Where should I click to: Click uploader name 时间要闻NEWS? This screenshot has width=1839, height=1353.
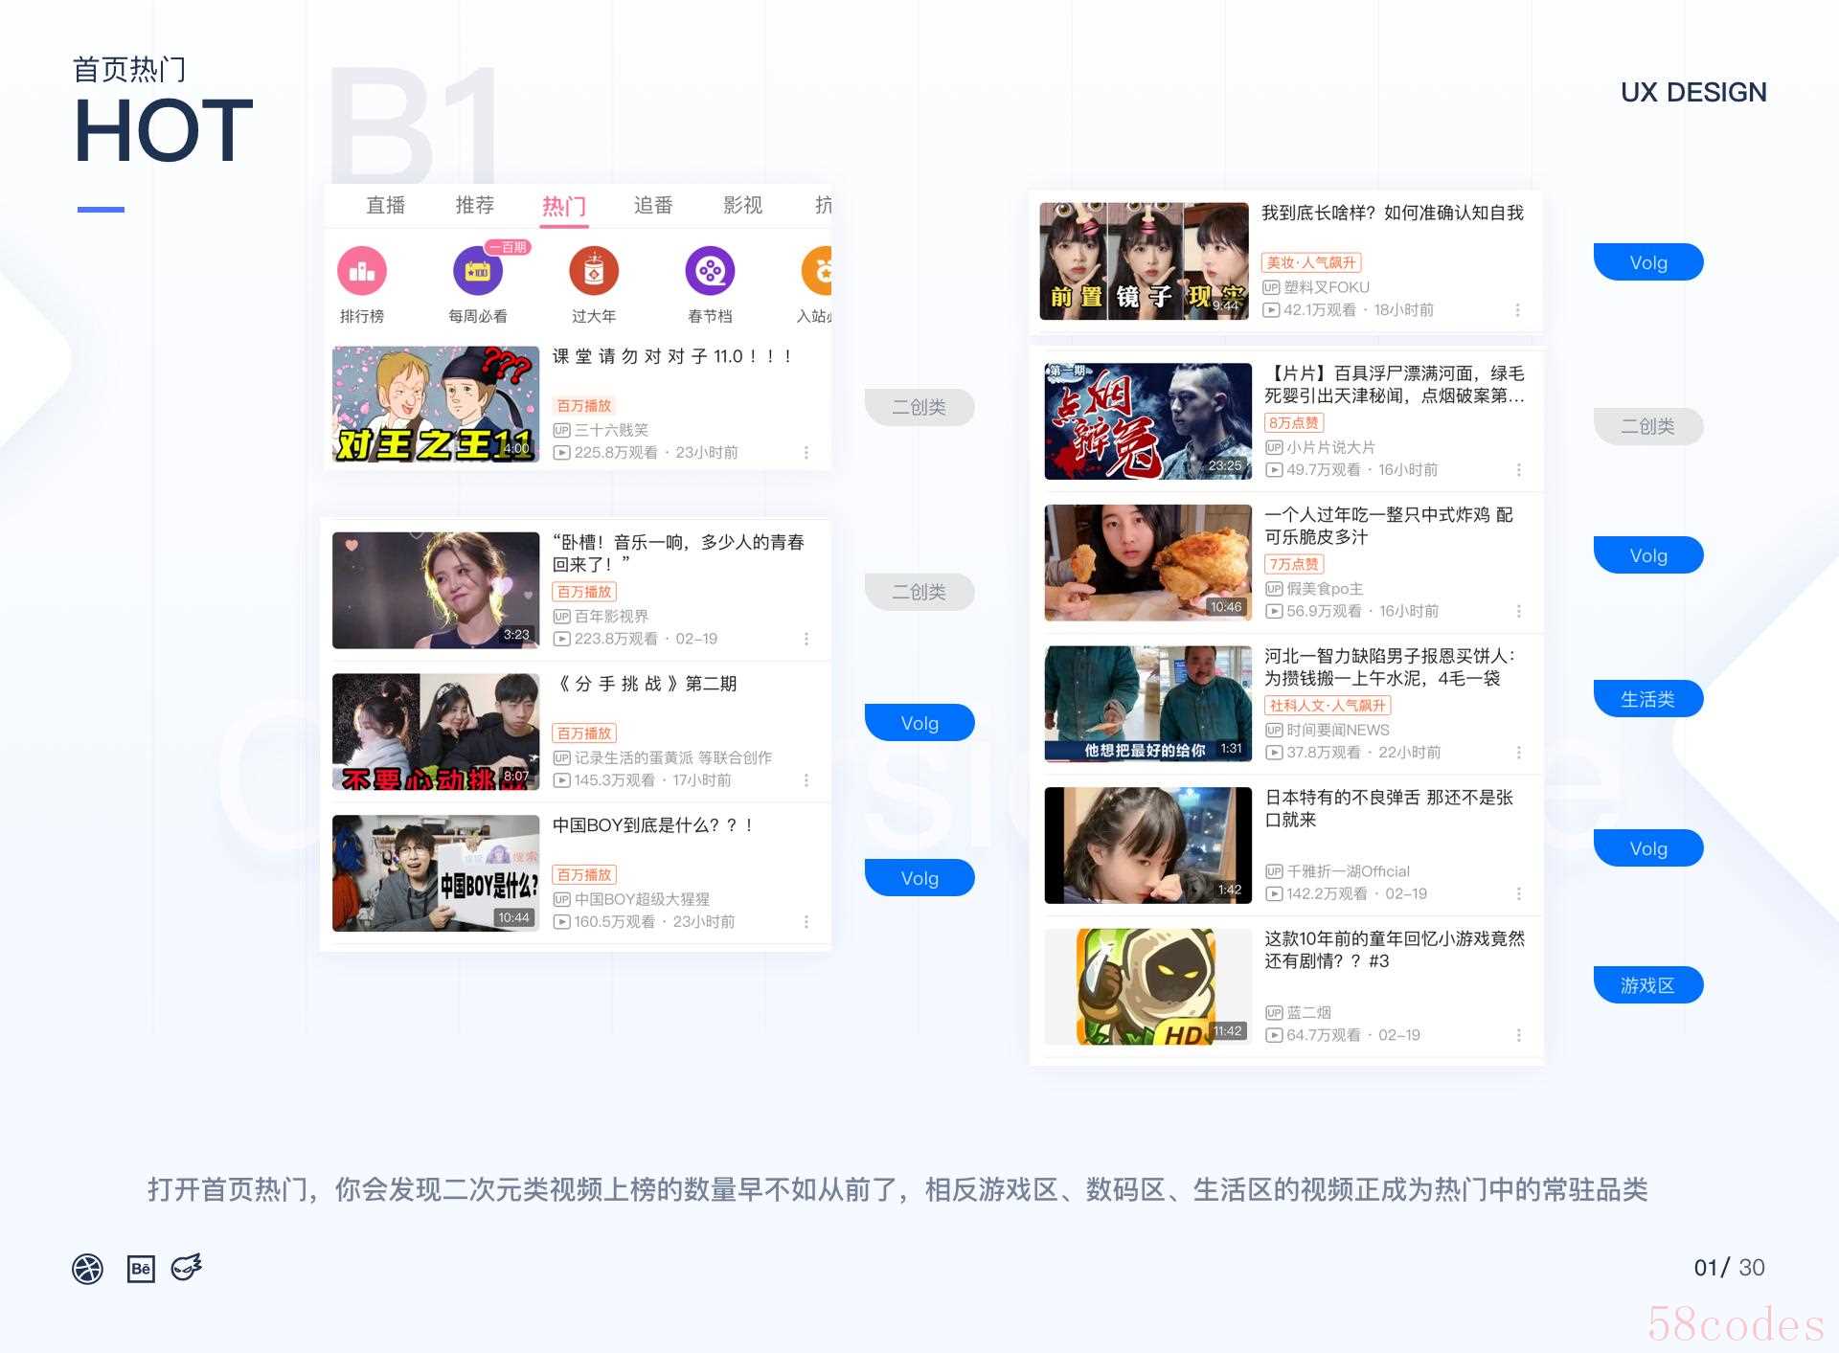tap(1338, 730)
